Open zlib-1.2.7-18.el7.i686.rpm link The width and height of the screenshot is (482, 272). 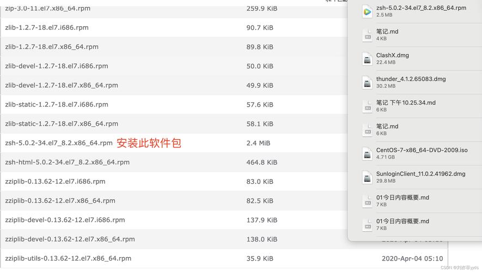(x=47, y=28)
